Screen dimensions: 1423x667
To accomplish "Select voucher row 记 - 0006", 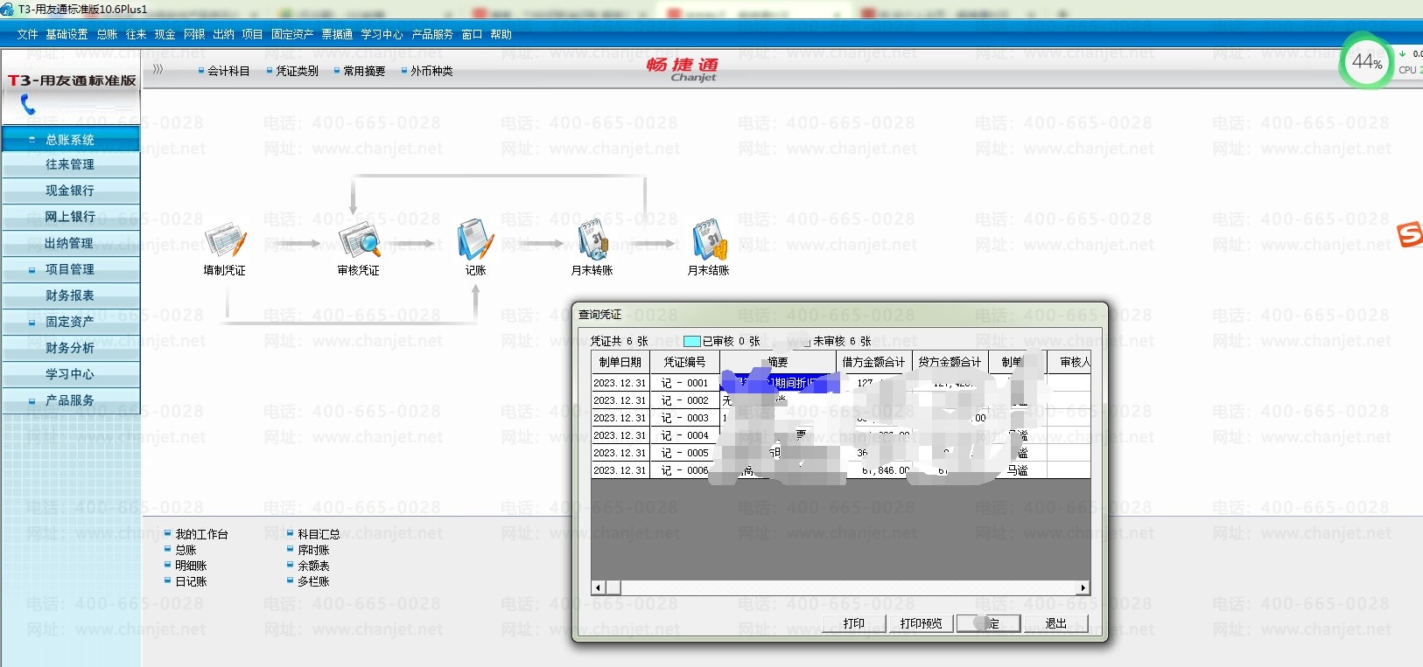I will pos(840,470).
